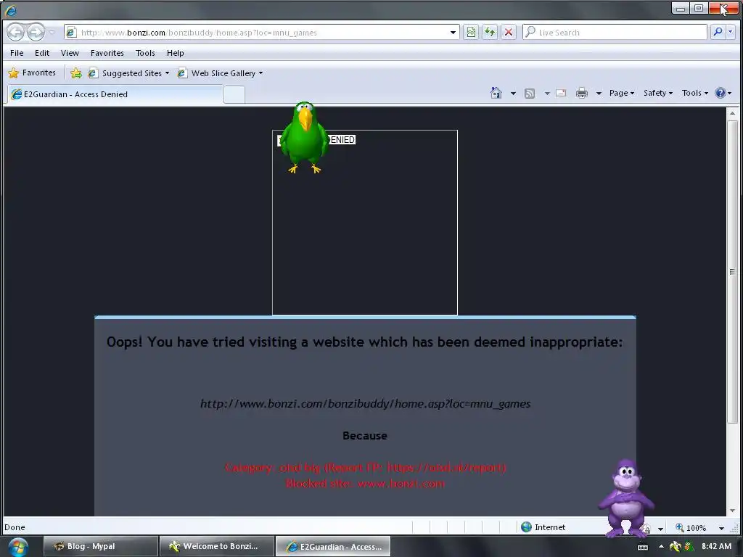Click Add to Favorites Bar star icon
Image resolution: width=743 pixels, height=557 pixels.
pyautogui.click(x=75, y=73)
